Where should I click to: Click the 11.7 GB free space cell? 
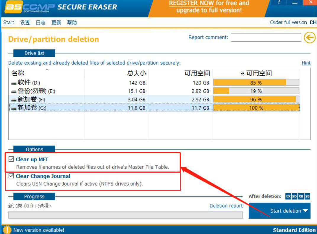click(x=200, y=108)
